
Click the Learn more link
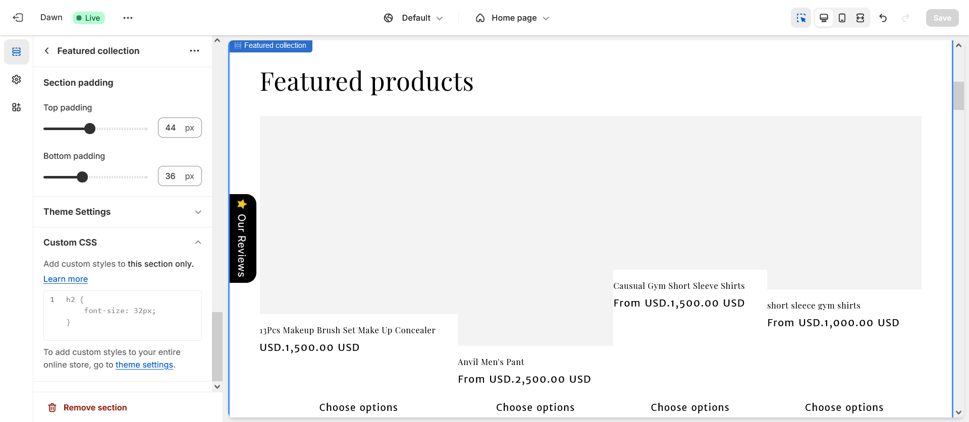[66, 279]
